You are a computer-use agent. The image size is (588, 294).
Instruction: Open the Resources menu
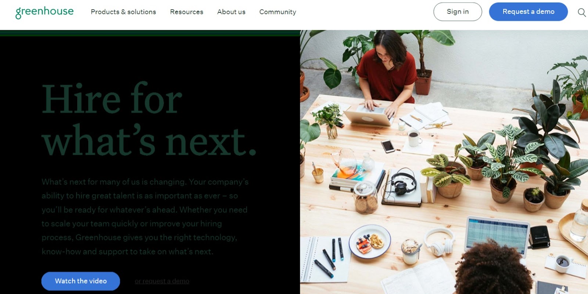click(x=187, y=12)
